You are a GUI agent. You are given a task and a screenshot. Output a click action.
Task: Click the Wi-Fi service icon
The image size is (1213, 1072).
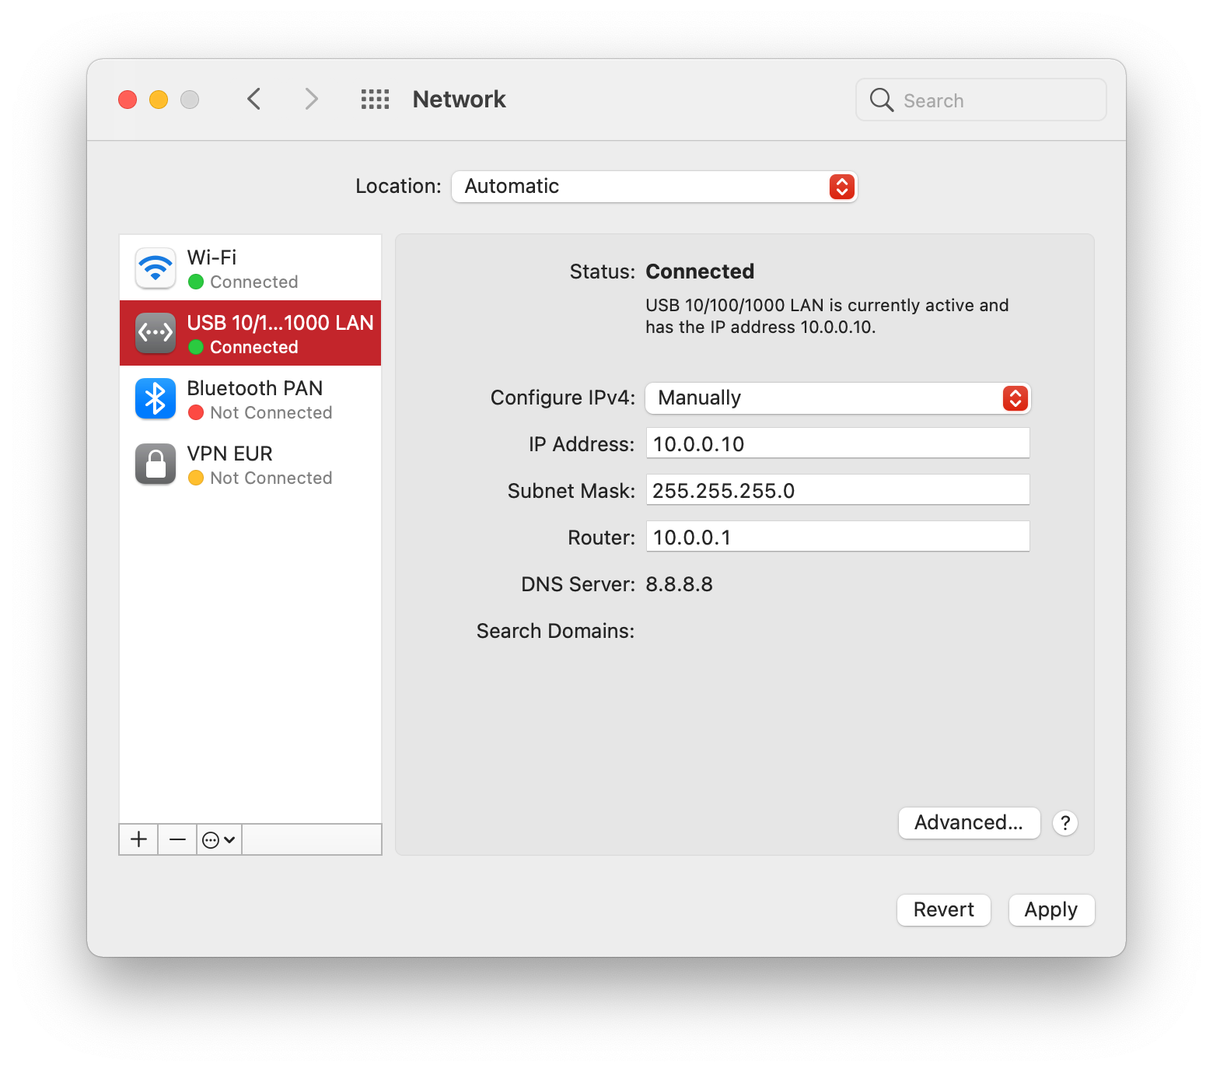pos(156,268)
